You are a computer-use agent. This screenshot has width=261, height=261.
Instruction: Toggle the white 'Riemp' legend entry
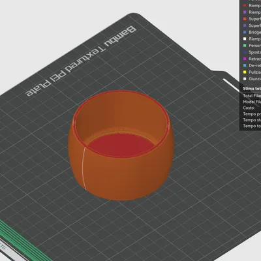pos(252,38)
